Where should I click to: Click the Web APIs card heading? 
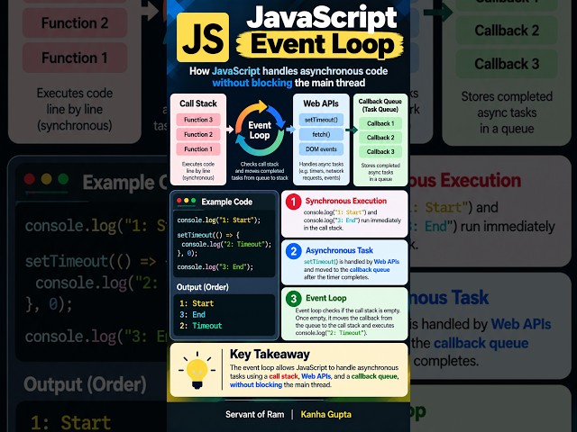point(321,103)
